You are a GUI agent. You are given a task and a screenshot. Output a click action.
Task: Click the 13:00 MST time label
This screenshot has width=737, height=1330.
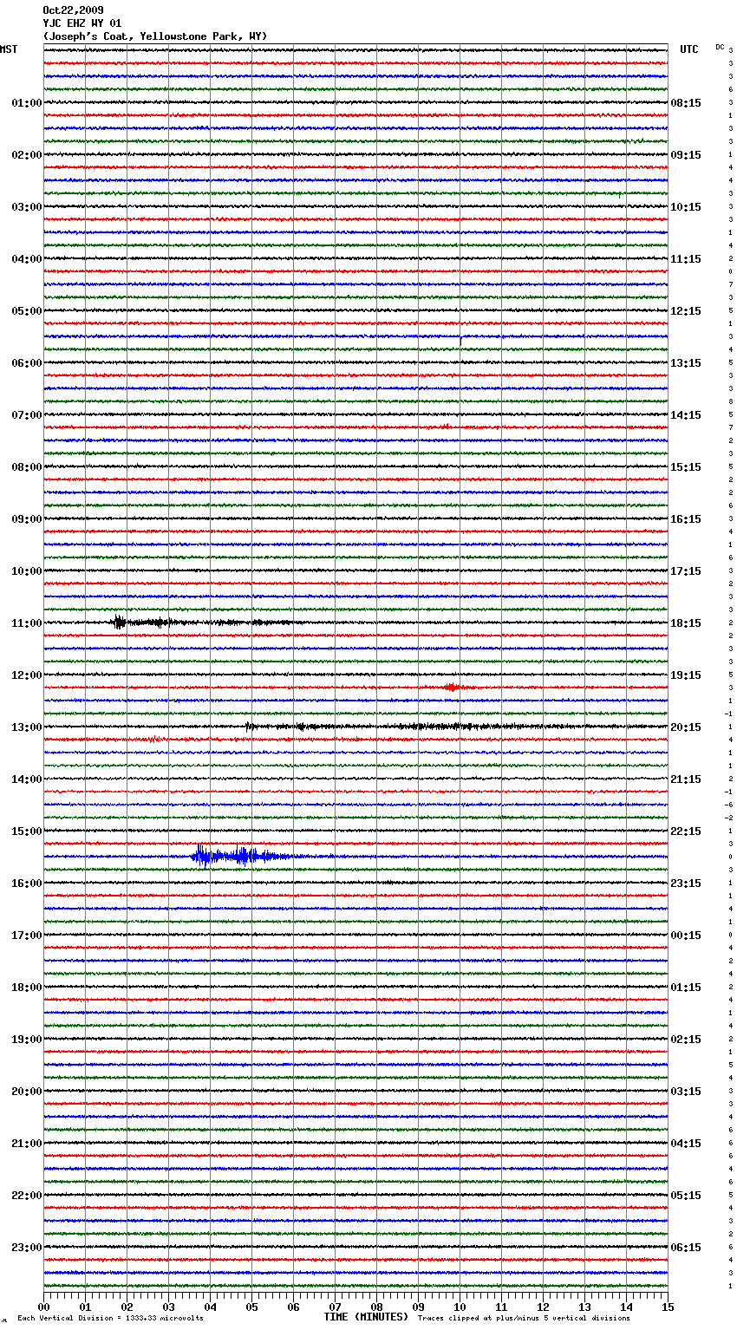point(27,727)
